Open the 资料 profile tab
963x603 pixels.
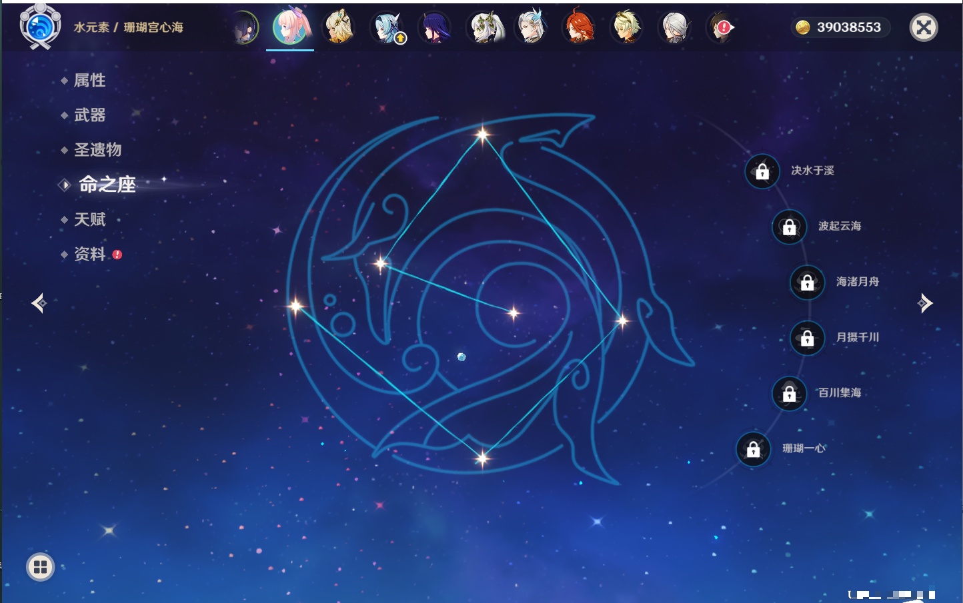point(89,254)
